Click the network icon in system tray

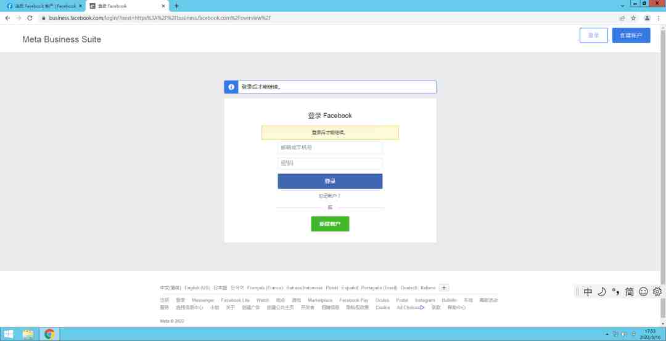[615, 334]
